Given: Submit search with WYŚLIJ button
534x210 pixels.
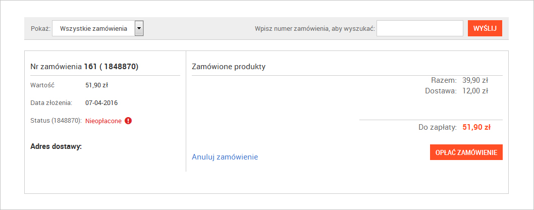Looking at the screenshot, I should (x=485, y=28).
